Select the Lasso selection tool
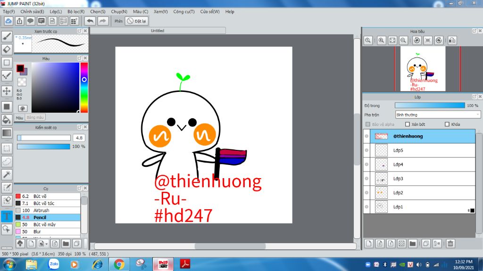Viewport: 483px width, 271px height. 7,161
